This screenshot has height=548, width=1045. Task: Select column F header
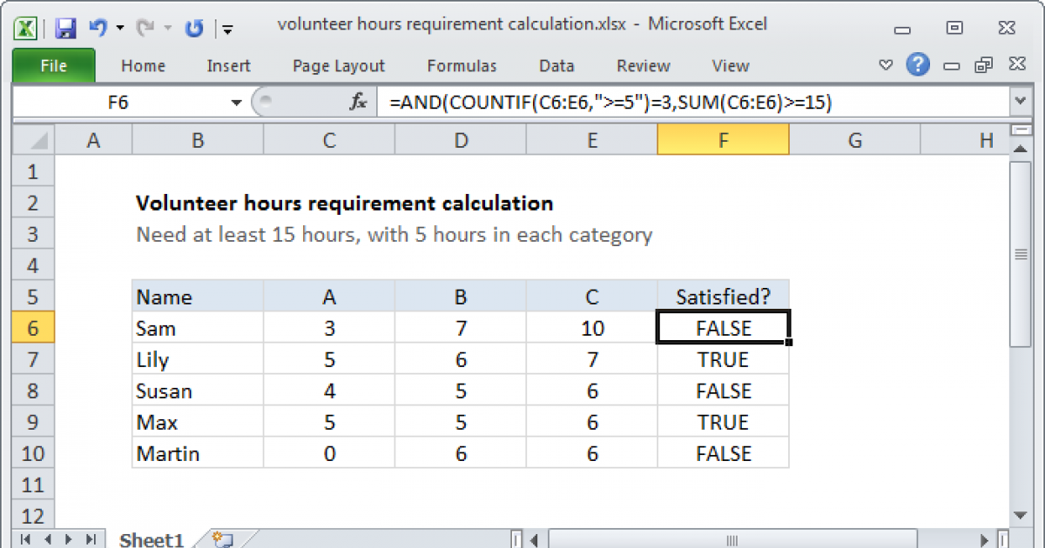723,140
